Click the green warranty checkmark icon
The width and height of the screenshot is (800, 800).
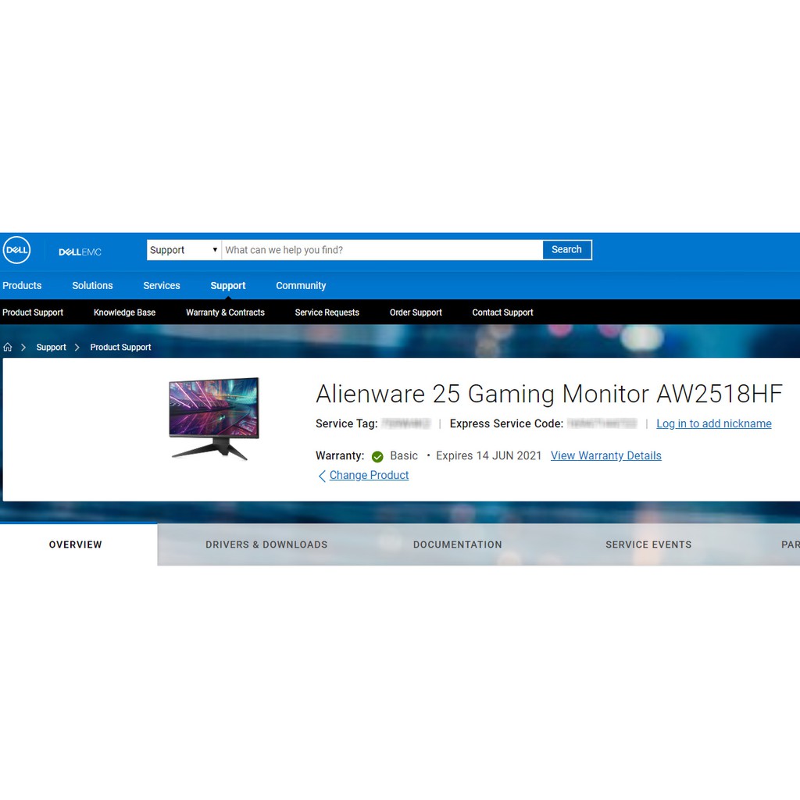pos(377,456)
